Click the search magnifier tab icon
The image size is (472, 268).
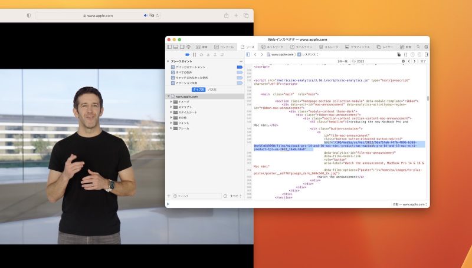[418, 47]
